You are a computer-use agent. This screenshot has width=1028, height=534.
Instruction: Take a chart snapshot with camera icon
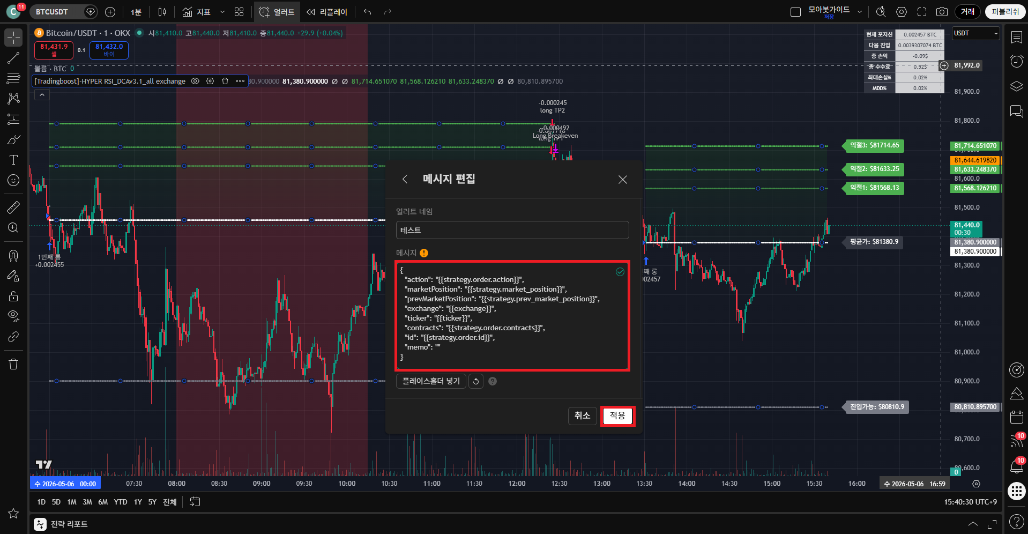click(x=942, y=12)
